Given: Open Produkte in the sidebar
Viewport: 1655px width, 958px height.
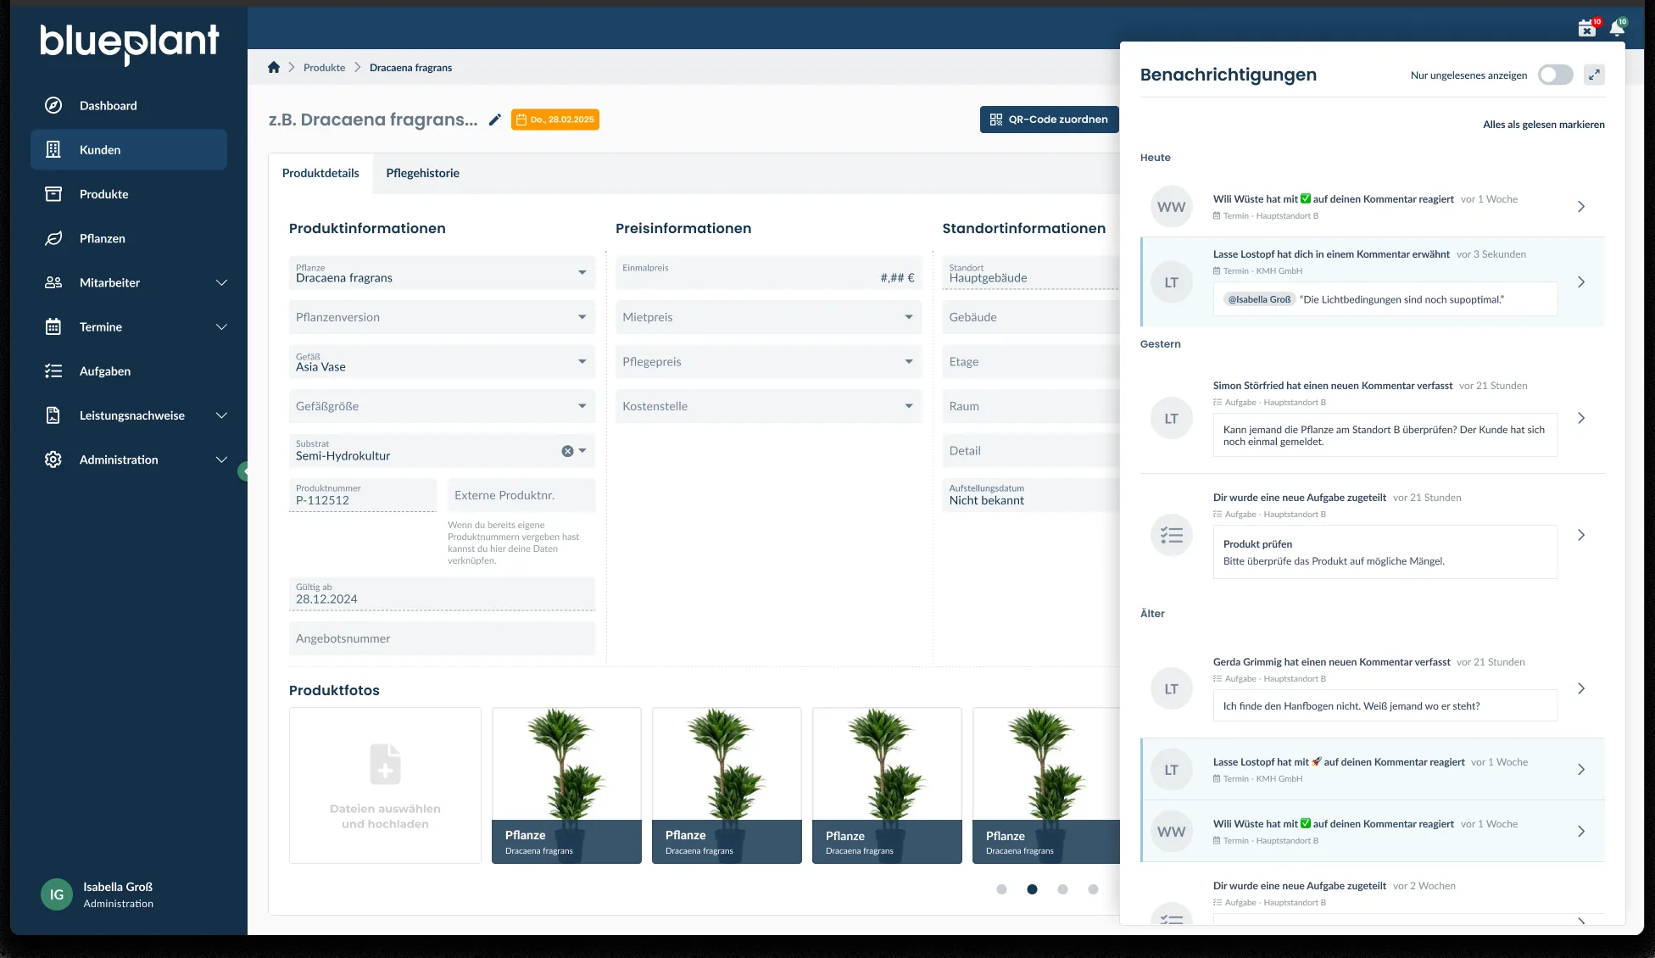Looking at the screenshot, I should [x=129, y=194].
